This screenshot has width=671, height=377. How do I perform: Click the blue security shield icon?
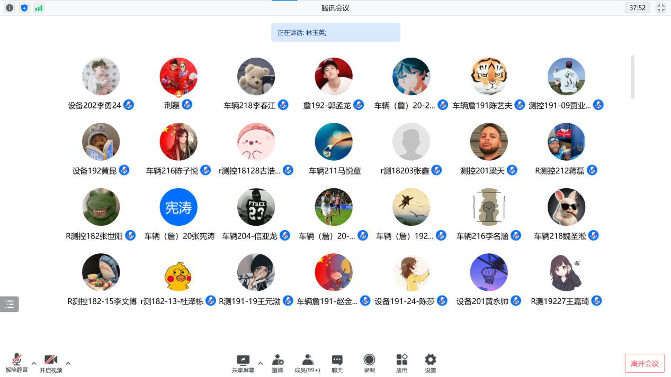pos(24,8)
